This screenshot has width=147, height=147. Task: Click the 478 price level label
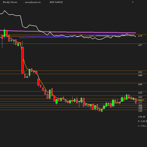[x=140, y=36]
